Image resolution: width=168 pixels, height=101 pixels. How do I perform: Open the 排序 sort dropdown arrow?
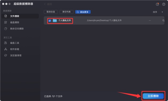pyautogui.click(x=162, y=12)
